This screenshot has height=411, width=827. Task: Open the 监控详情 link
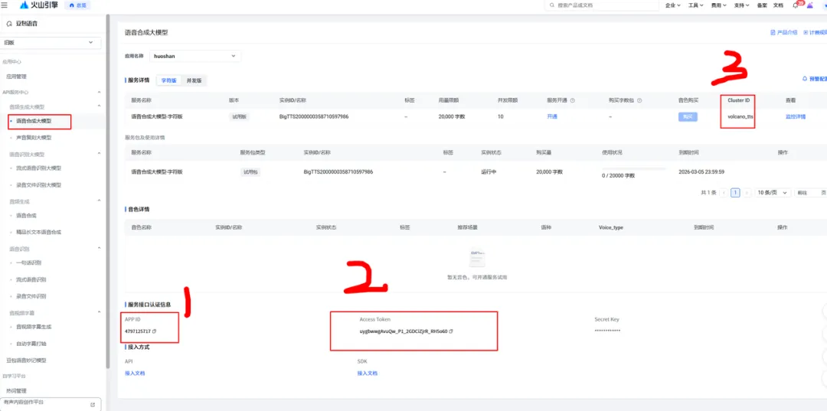tap(796, 116)
